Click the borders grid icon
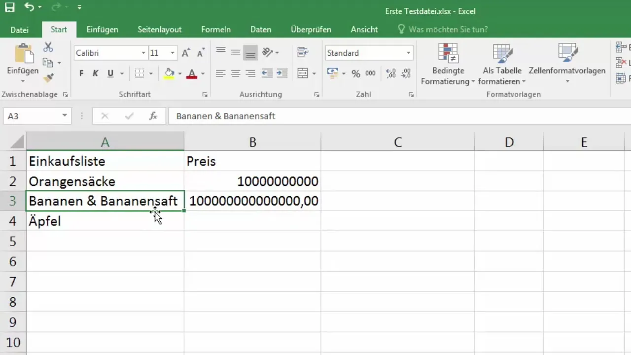The width and height of the screenshot is (631, 355). [140, 73]
